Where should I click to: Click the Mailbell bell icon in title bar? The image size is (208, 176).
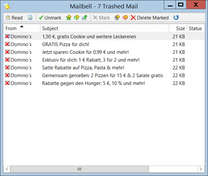[7, 6]
